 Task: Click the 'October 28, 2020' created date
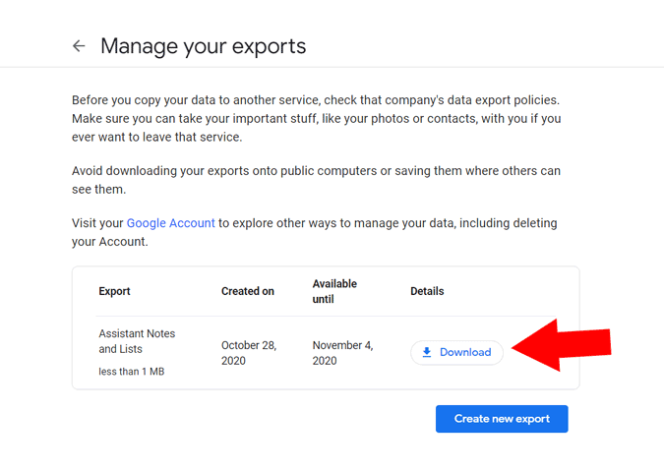coord(249,353)
